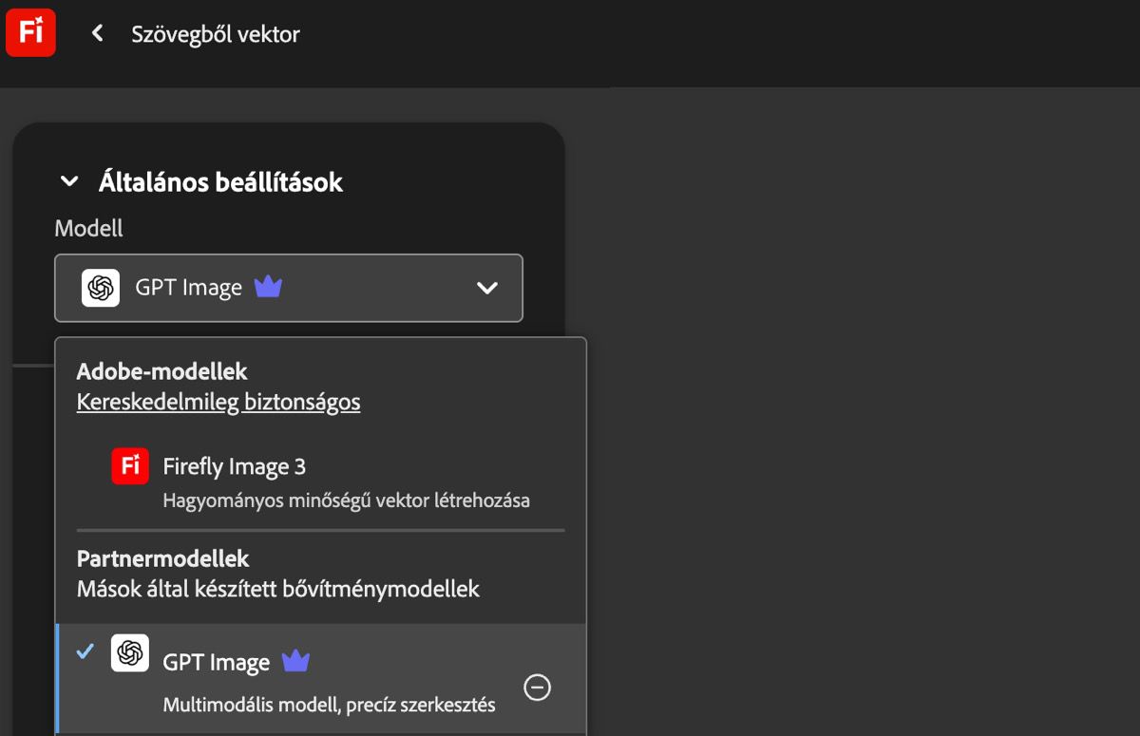Click the Szövegből vektor page title
This screenshot has width=1140, height=736.
point(216,35)
